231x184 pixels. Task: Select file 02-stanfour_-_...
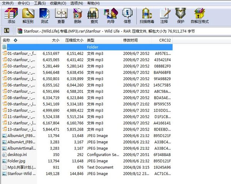(x=21, y=60)
